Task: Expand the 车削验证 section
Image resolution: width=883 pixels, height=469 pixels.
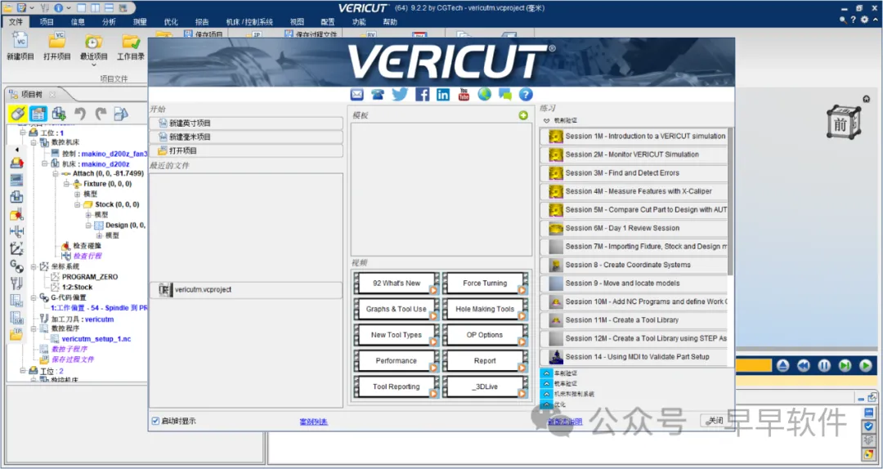Action: coord(545,373)
